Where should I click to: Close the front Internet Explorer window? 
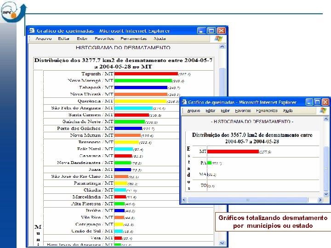tap(325, 102)
